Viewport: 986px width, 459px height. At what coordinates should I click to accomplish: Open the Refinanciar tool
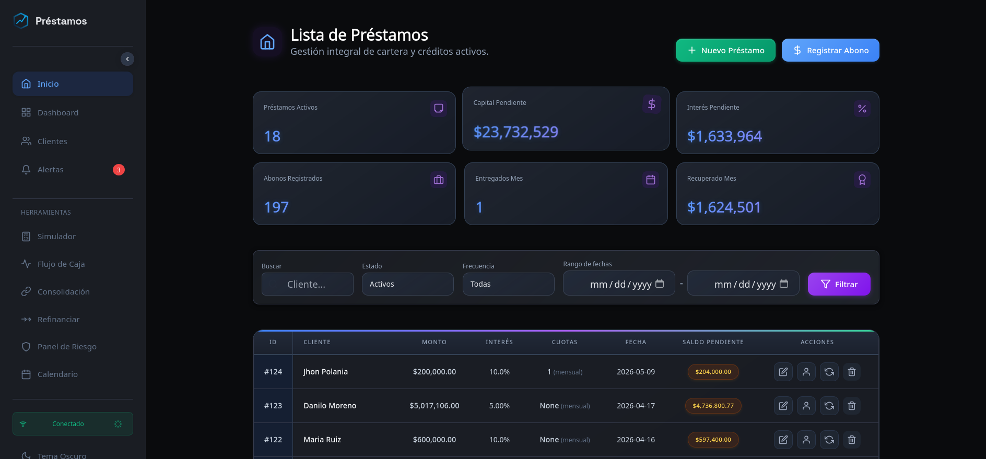[x=73, y=320]
